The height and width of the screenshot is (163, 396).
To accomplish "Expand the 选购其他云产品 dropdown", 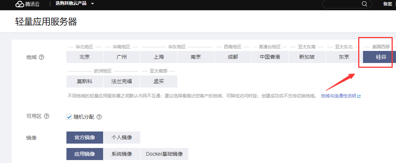I will click(x=75, y=4).
